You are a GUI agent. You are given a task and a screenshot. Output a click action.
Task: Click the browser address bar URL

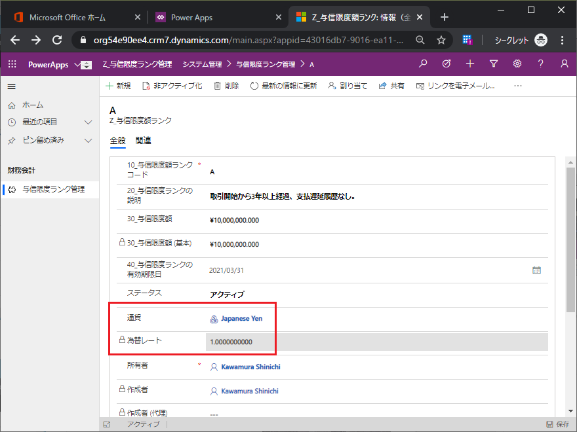249,40
